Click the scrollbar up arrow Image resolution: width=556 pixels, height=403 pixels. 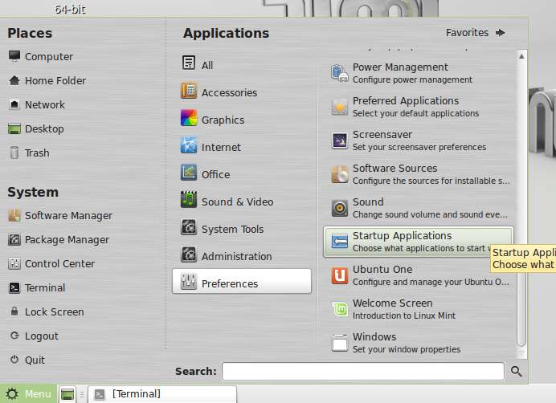[521, 56]
